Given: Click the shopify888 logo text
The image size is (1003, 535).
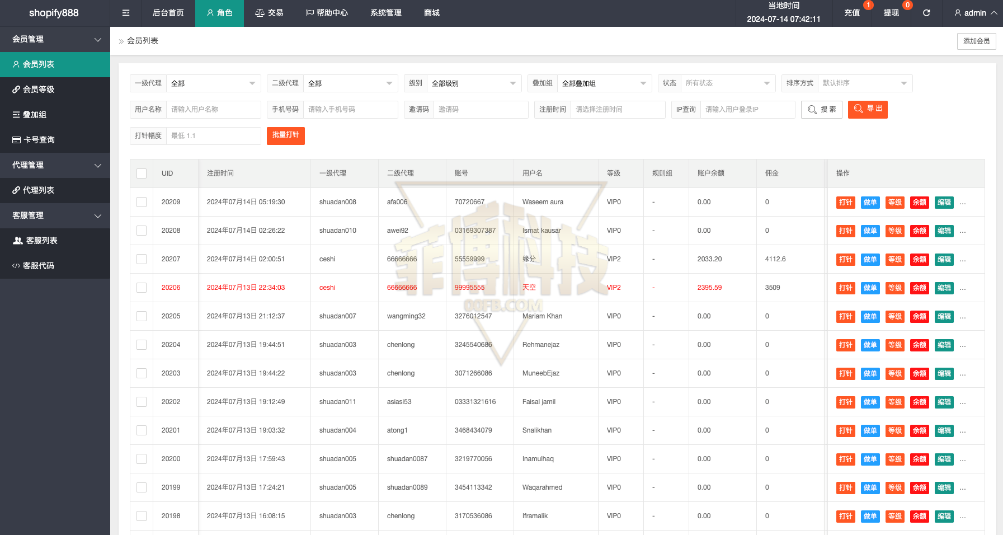Looking at the screenshot, I should click(x=54, y=13).
